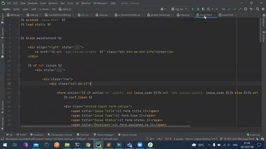
Task: Switch to PyCharm icon on taskbar
Action: 98,145
